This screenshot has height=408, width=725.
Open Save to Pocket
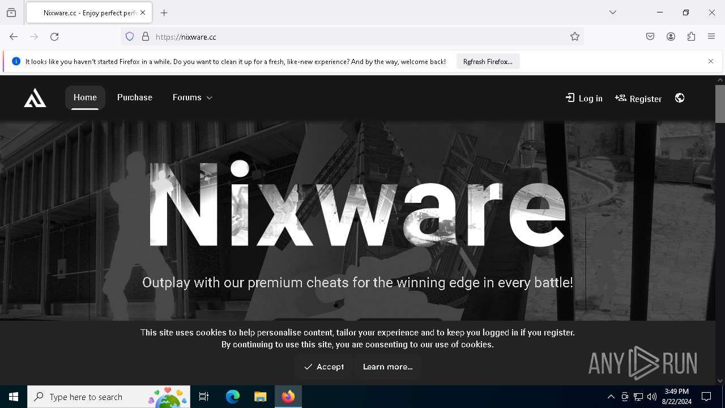650,37
